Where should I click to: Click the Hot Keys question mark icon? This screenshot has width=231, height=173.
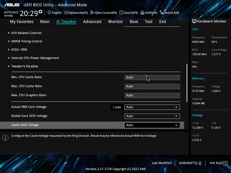(225, 163)
